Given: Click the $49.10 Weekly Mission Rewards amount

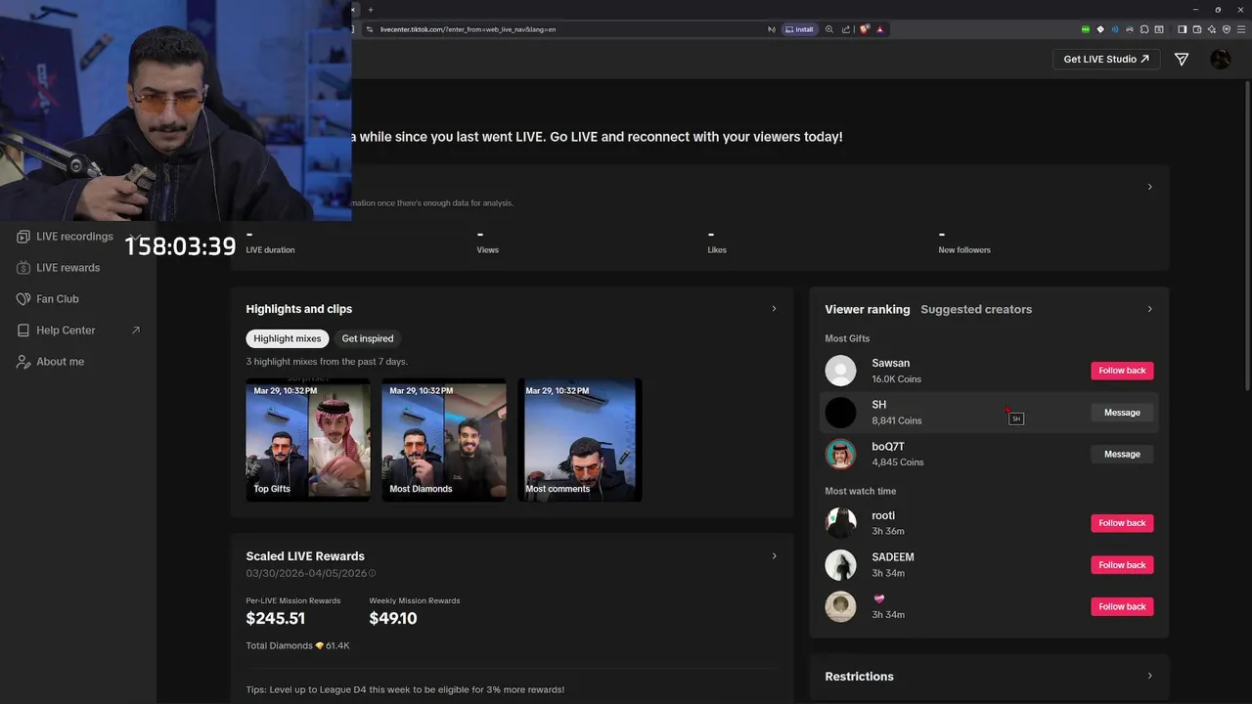Looking at the screenshot, I should 393,618.
